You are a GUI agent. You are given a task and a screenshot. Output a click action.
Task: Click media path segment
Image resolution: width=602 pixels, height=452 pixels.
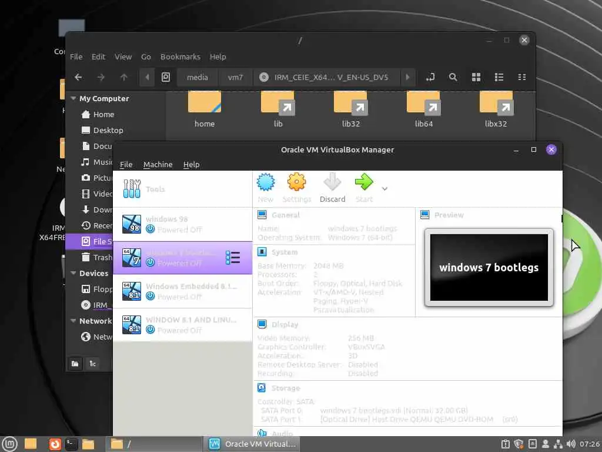tap(198, 77)
